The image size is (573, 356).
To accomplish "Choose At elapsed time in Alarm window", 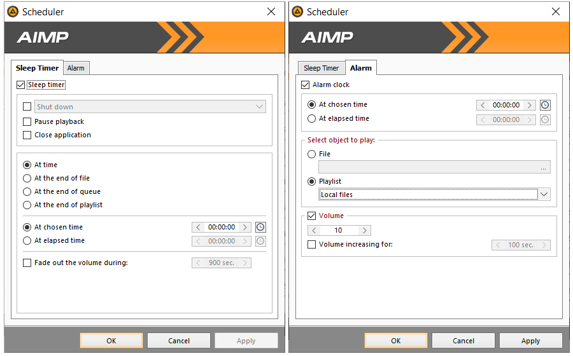I will click(x=312, y=118).
